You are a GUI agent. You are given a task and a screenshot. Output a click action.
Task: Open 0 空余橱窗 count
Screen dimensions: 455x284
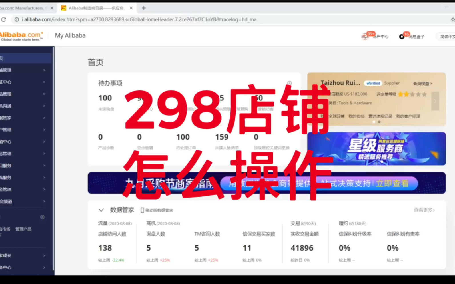pos(139,137)
